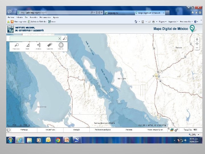Click the command bar home page icon

(136, 22)
